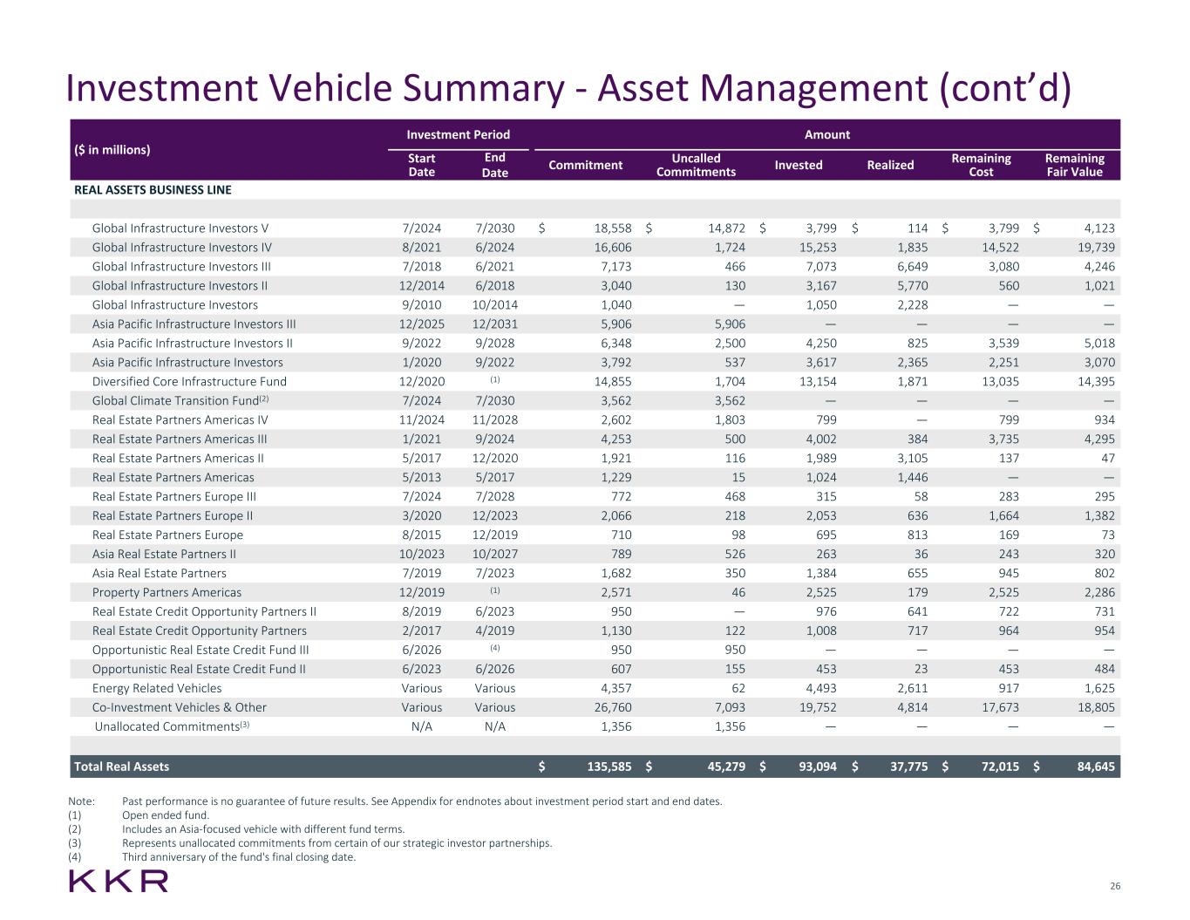Select "Opportunistic Real Estate Credit Fund III" row label
The width and height of the screenshot is (1190, 920).
201,651
